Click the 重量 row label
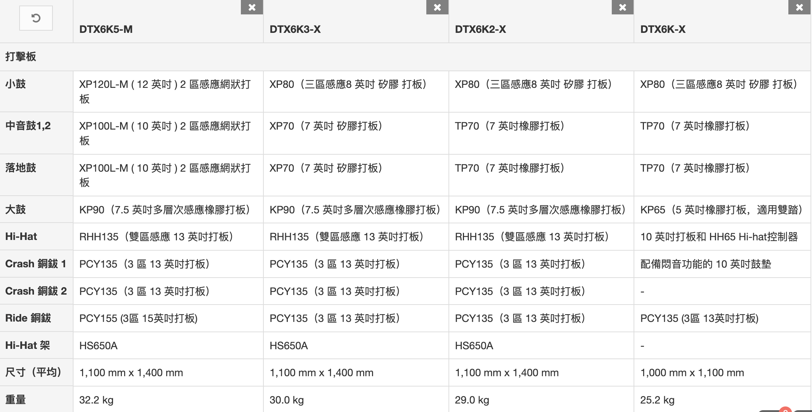 16,399
